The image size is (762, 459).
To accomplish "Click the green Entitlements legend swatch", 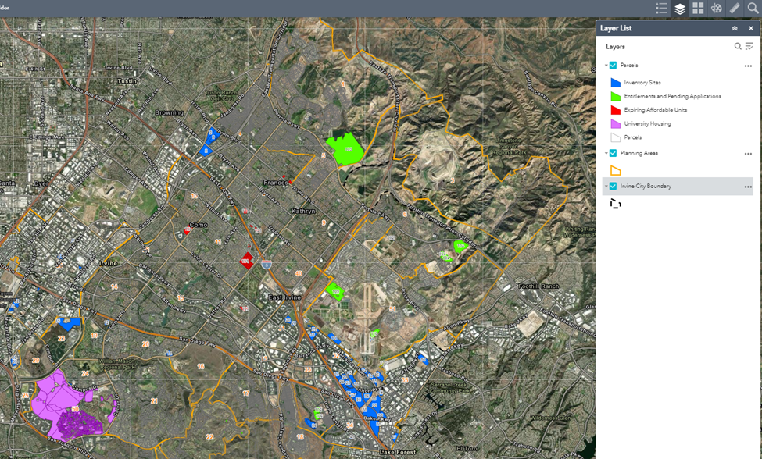I will coord(615,96).
